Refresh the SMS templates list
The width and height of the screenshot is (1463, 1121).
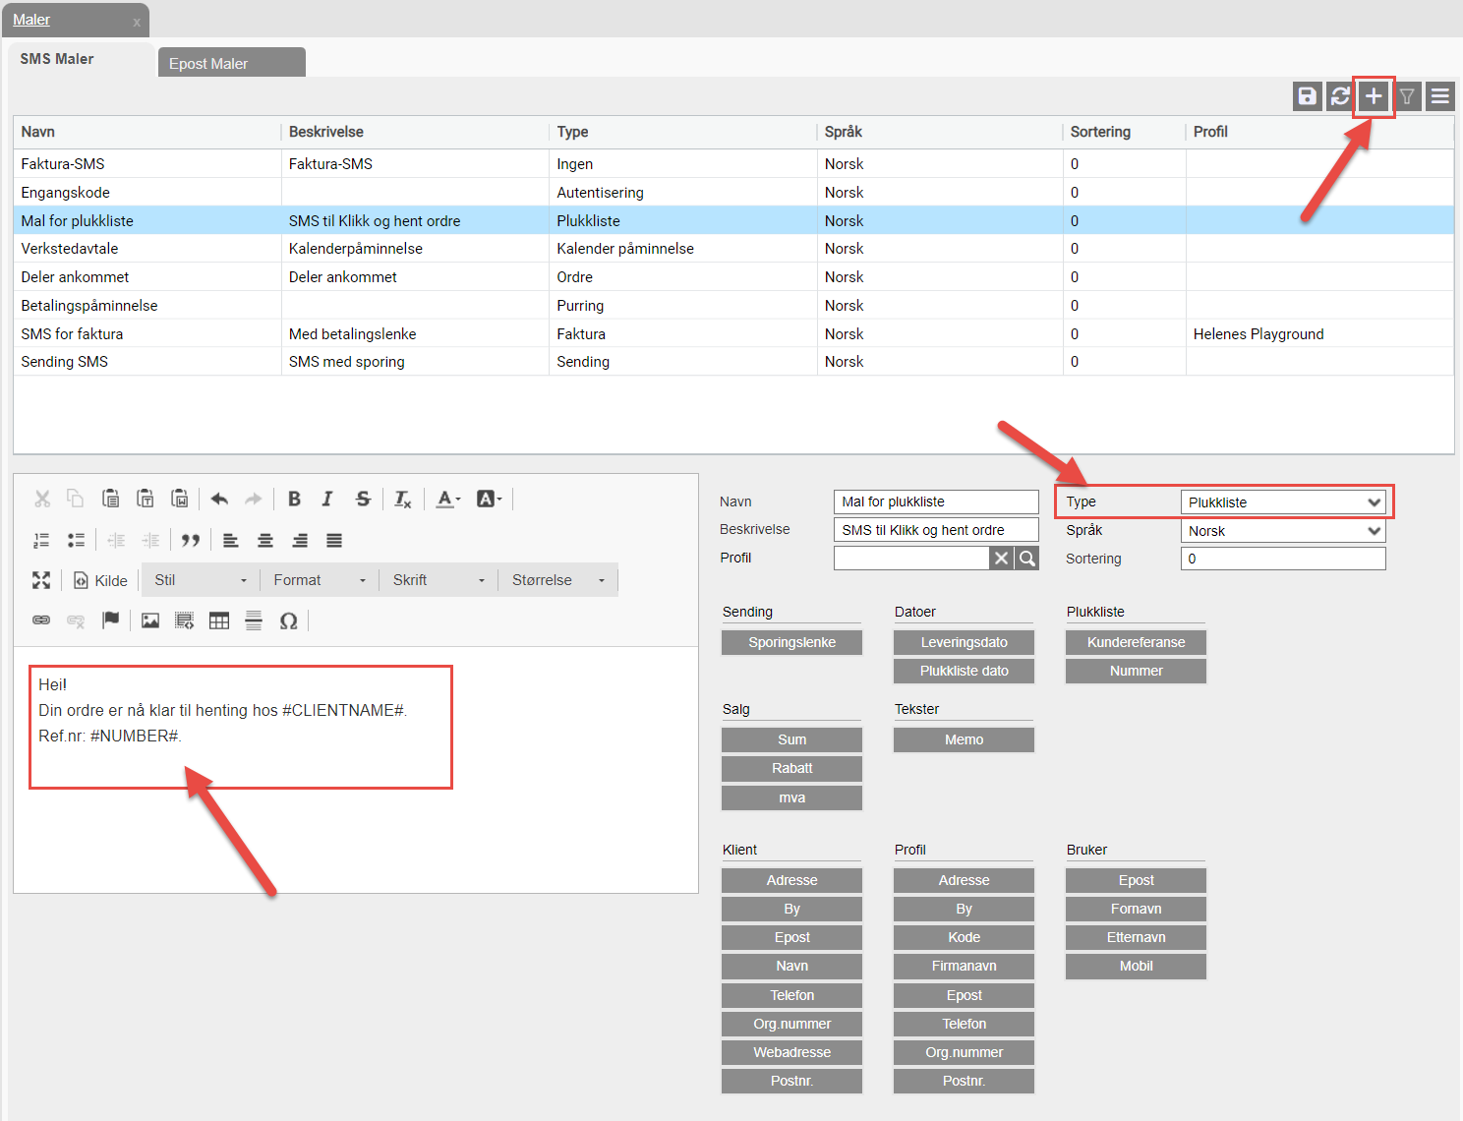[x=1340, y=96]
